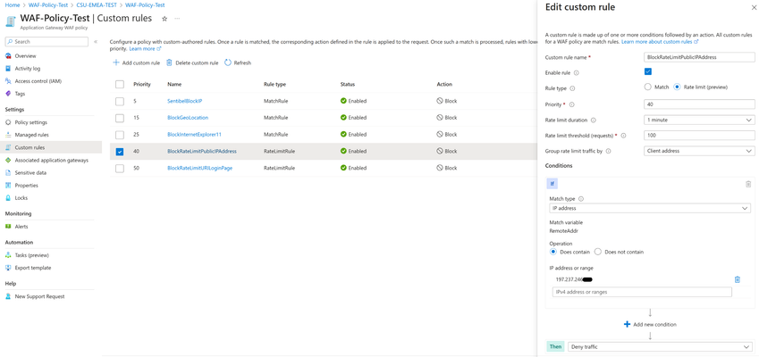Click the Custom rule name field
The width and height of the screenshot is (759, 357).
point(699,56)
